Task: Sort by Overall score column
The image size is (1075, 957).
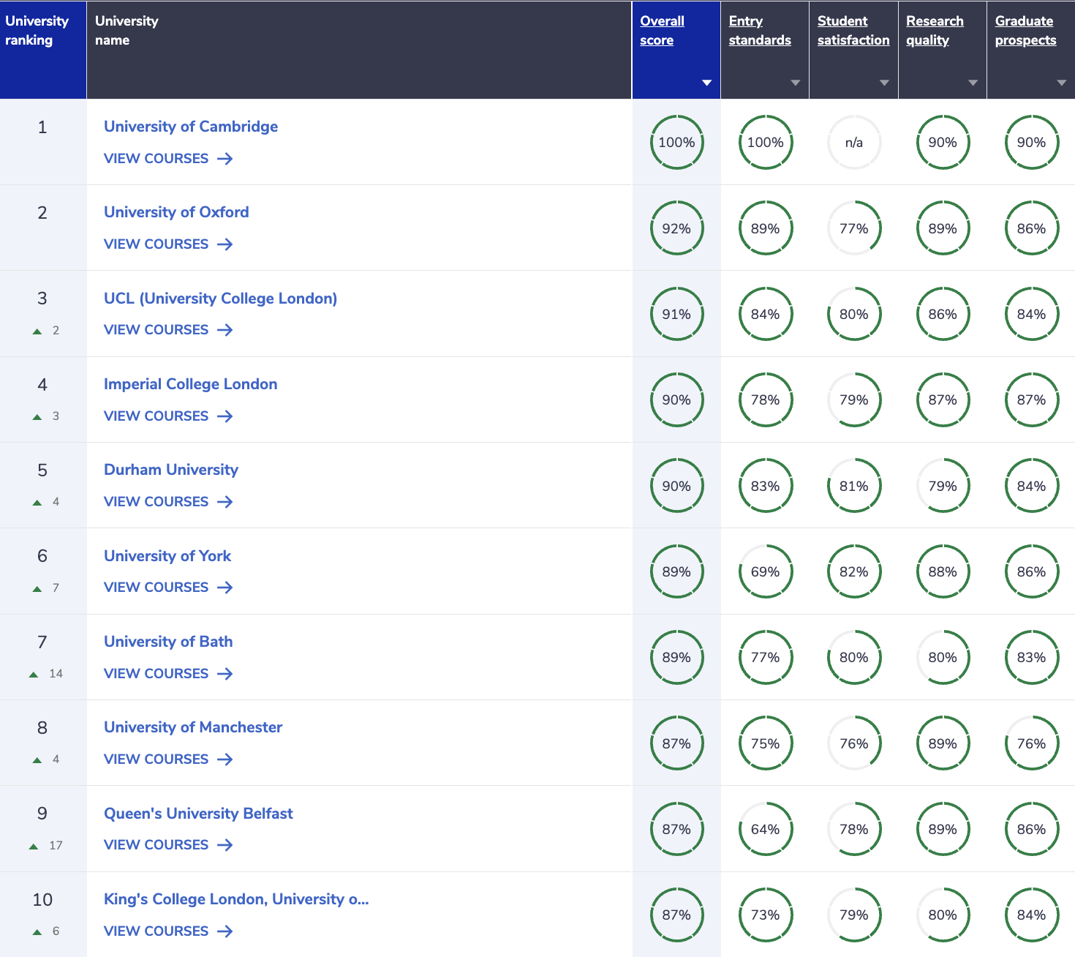Action: [x=662, y=31]
